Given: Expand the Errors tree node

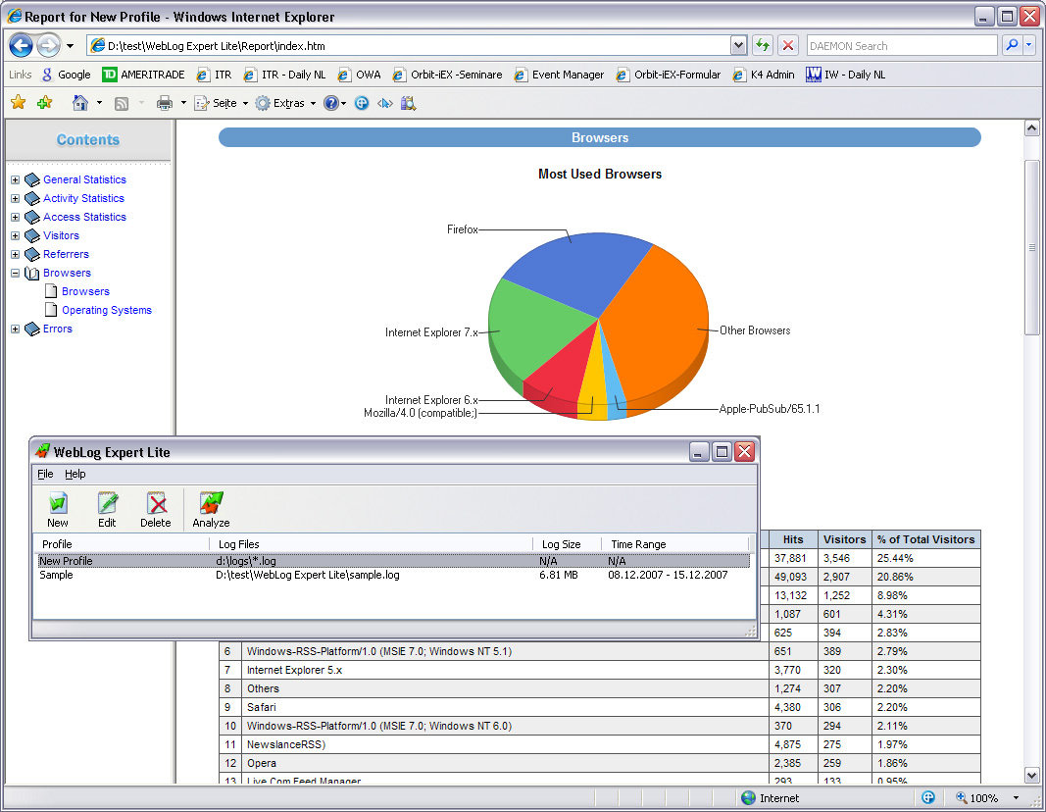Looking at the screenshot, I should (x=16, y=329).
